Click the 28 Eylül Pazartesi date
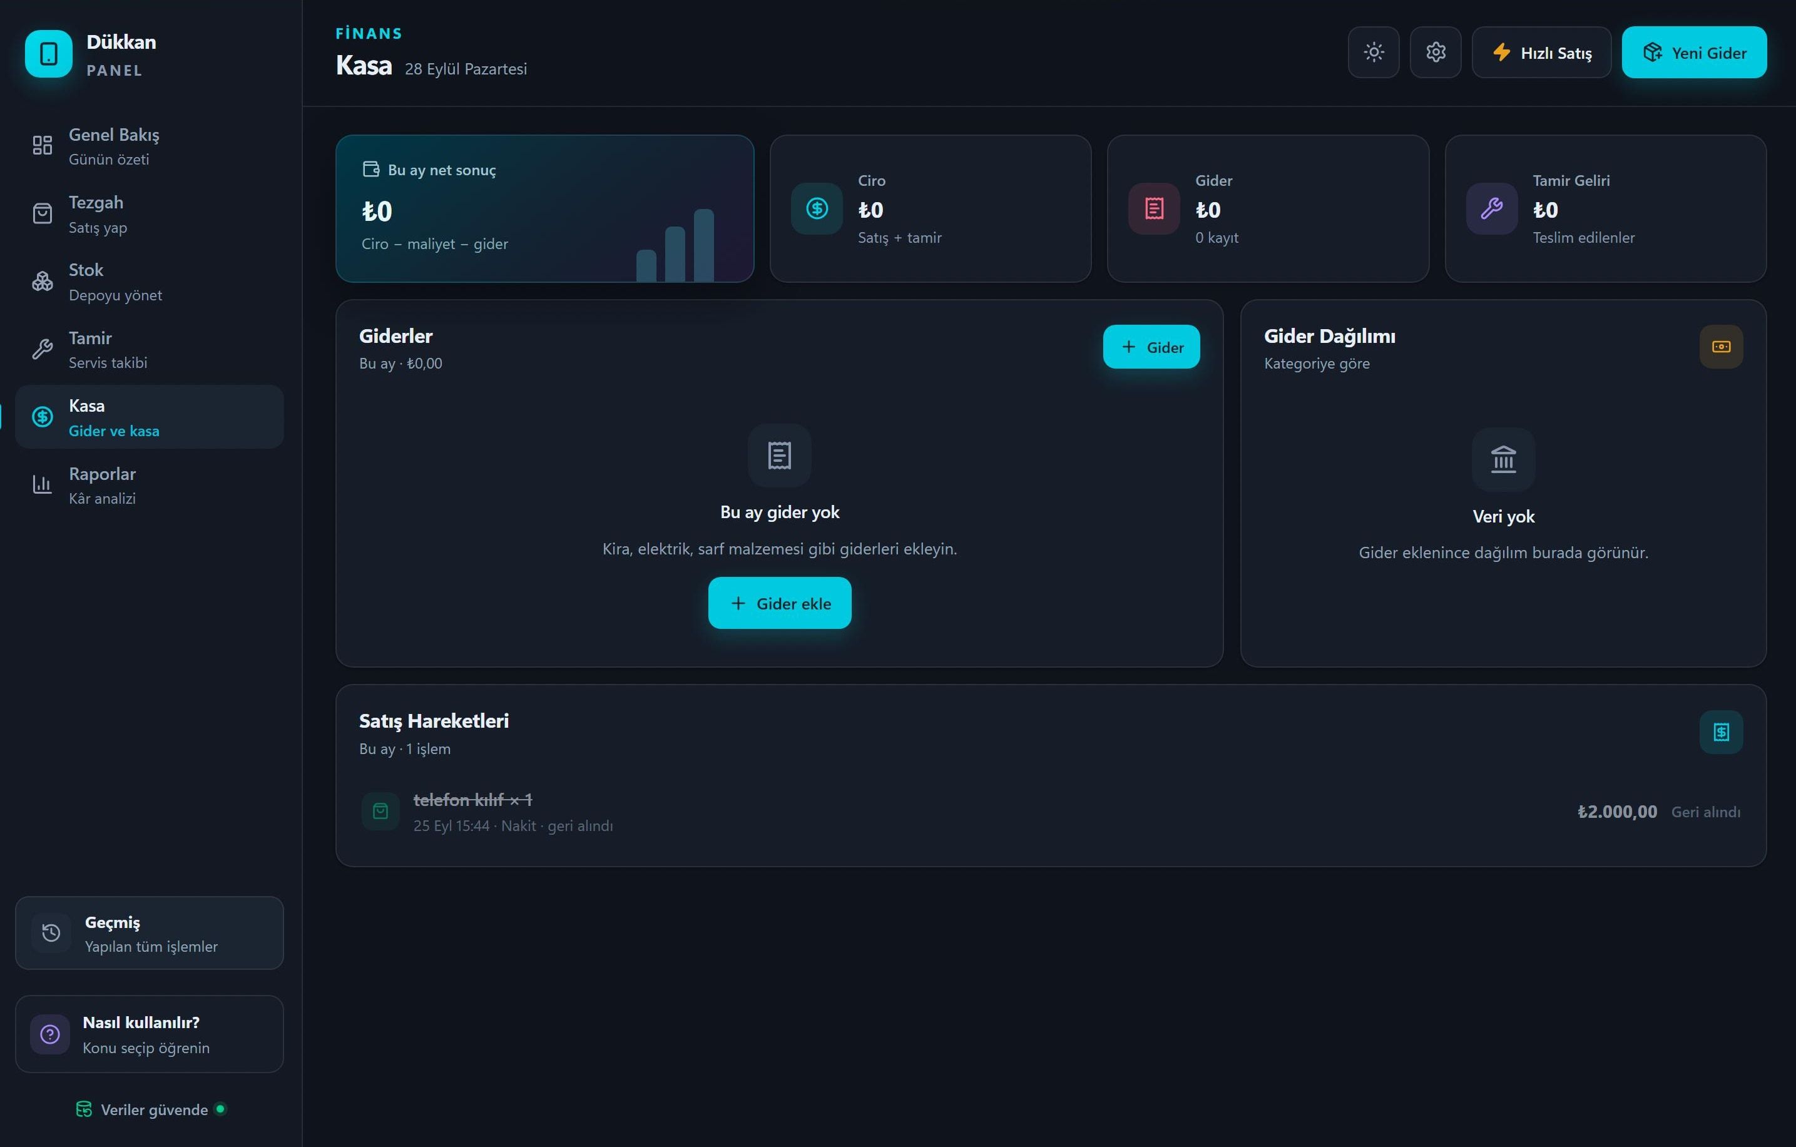The height and width of the screenshot is (1147, 1796). click(466, 69)
